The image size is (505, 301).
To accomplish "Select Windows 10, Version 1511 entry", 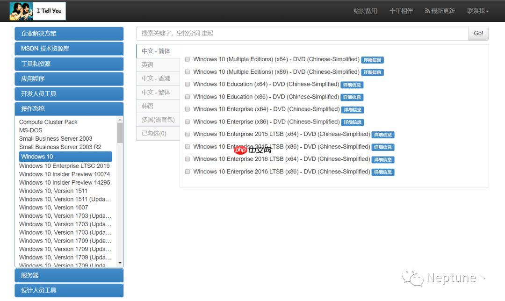I will coord(53,191).
